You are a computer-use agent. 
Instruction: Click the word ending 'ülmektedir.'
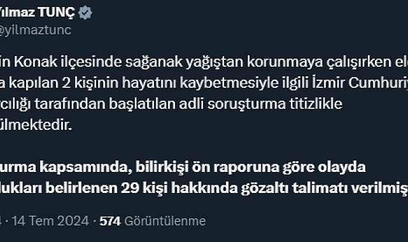point(36,125)
